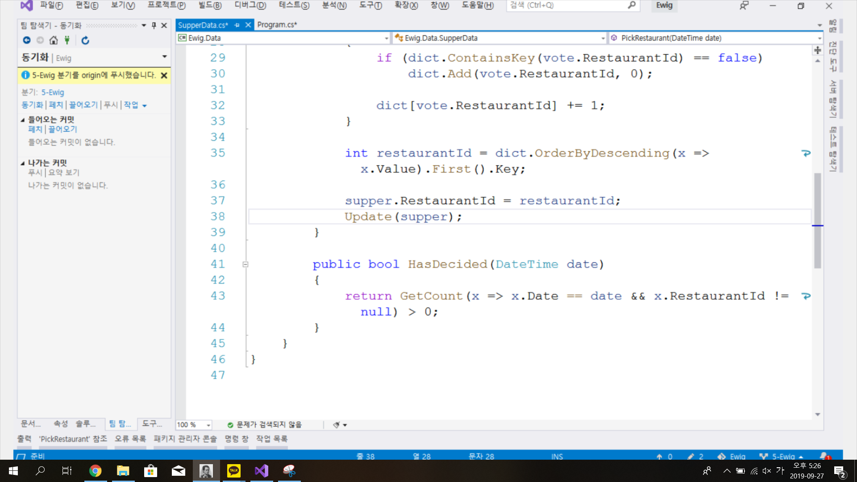Refresh Team Explorer with refresh icon
Image resolution: width=857 pixels, height=482 pixels.
85,40
